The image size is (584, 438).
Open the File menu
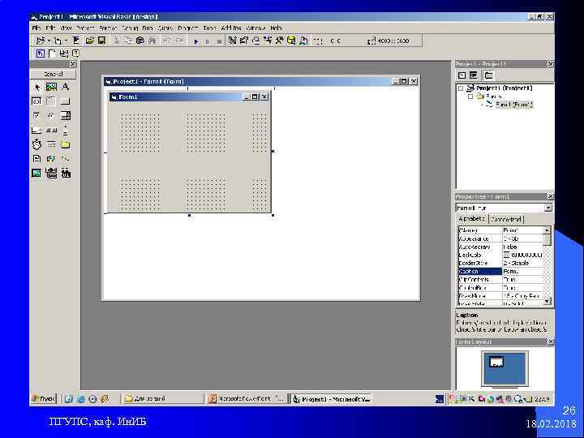click(x=36, y=28)
